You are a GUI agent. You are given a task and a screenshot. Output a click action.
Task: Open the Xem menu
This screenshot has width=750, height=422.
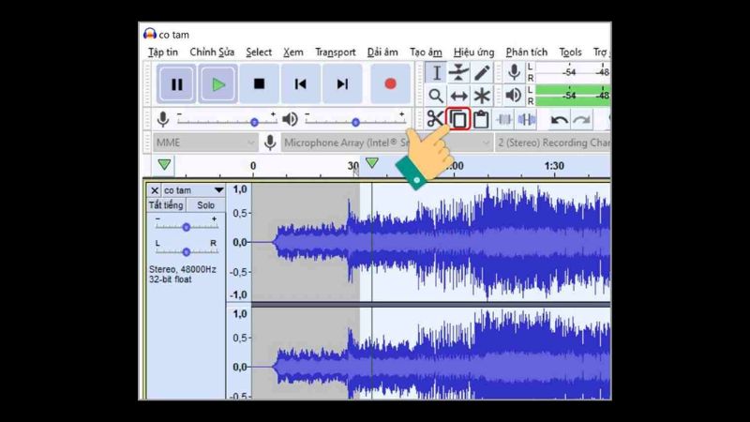tap(292, 52)
